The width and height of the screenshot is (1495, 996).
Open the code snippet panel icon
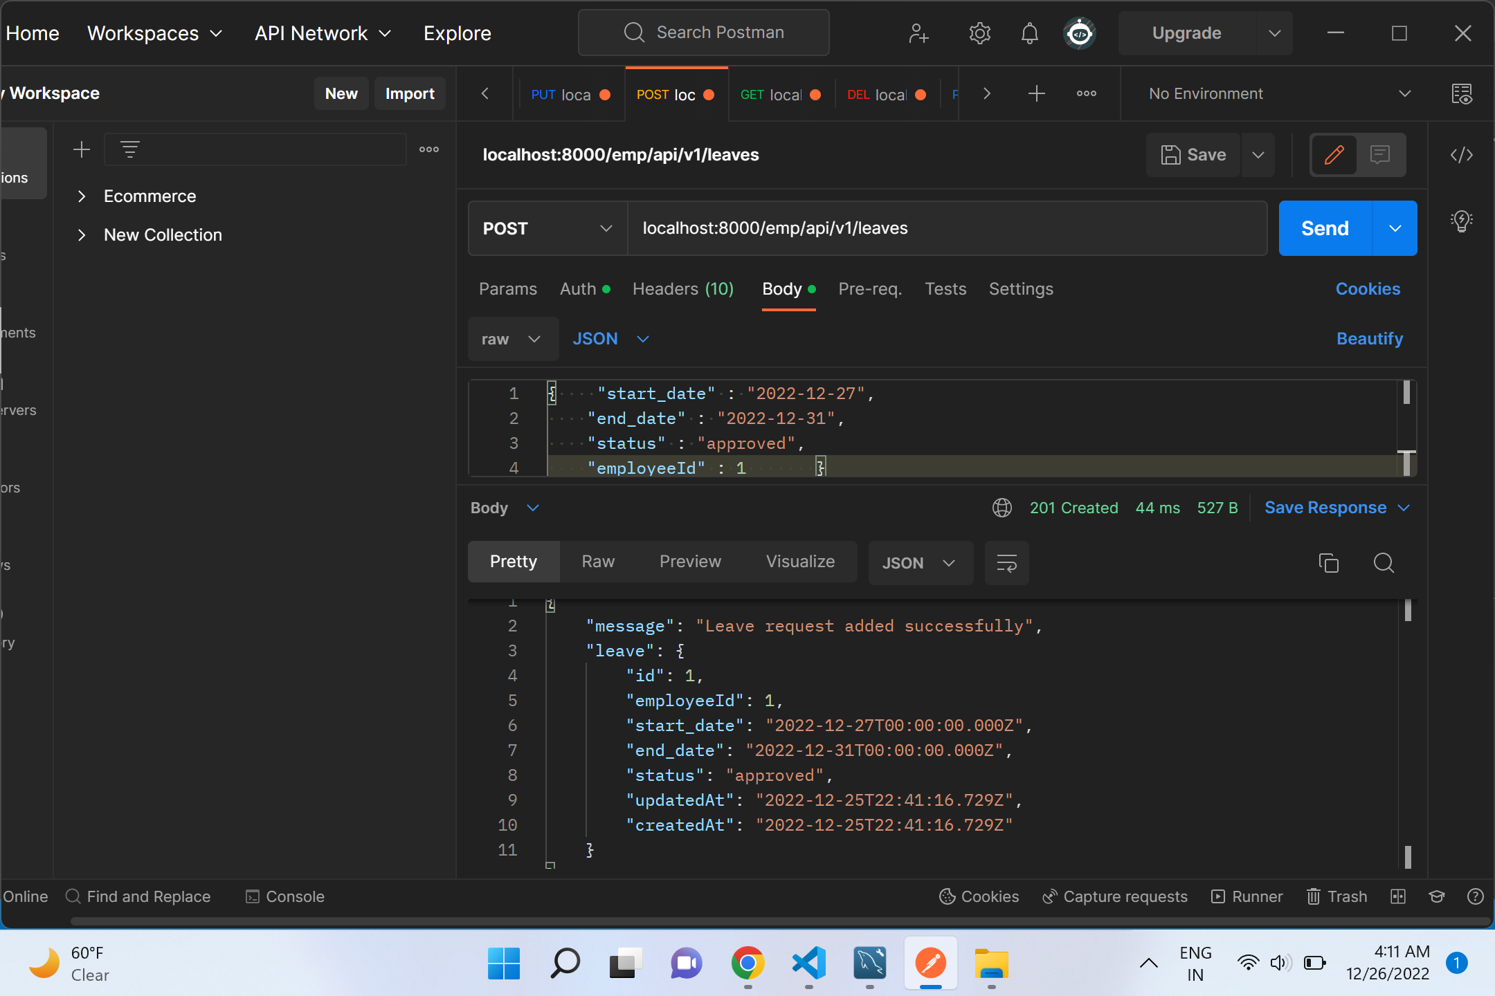(x=1462, y=155)
